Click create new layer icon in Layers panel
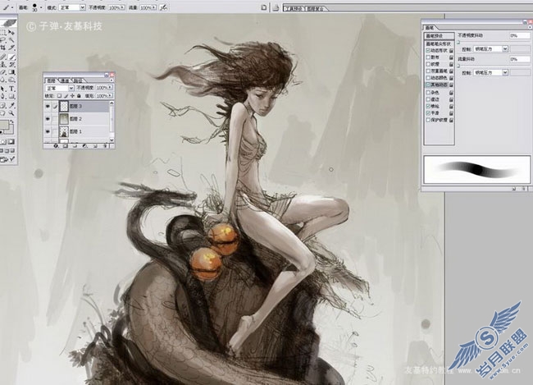This screenshot has width=533, height=385. (95, 146)
